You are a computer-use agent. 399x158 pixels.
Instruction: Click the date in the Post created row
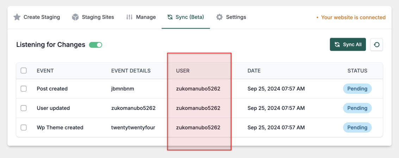[x=276, y=89]
